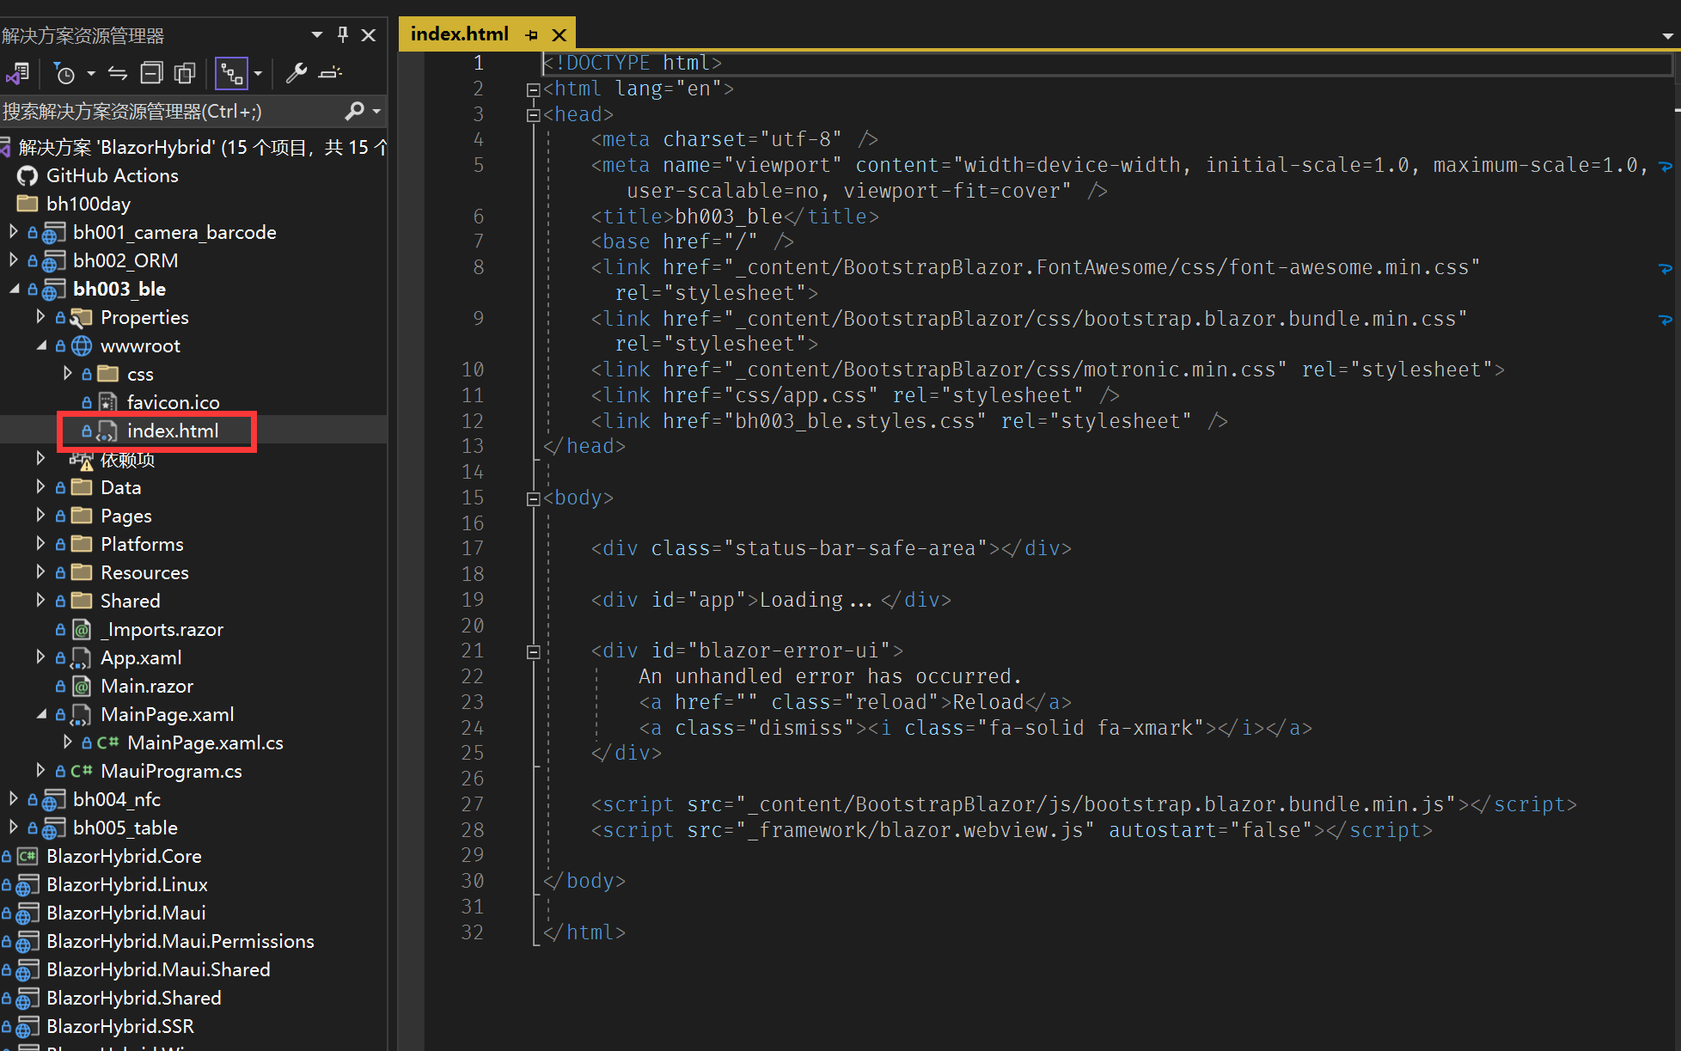This screenshot has height=1051, width=1681.
Task: Click the Pending Changes Filter clock icon
Action: pyautogui.click(x=64, y=74)
